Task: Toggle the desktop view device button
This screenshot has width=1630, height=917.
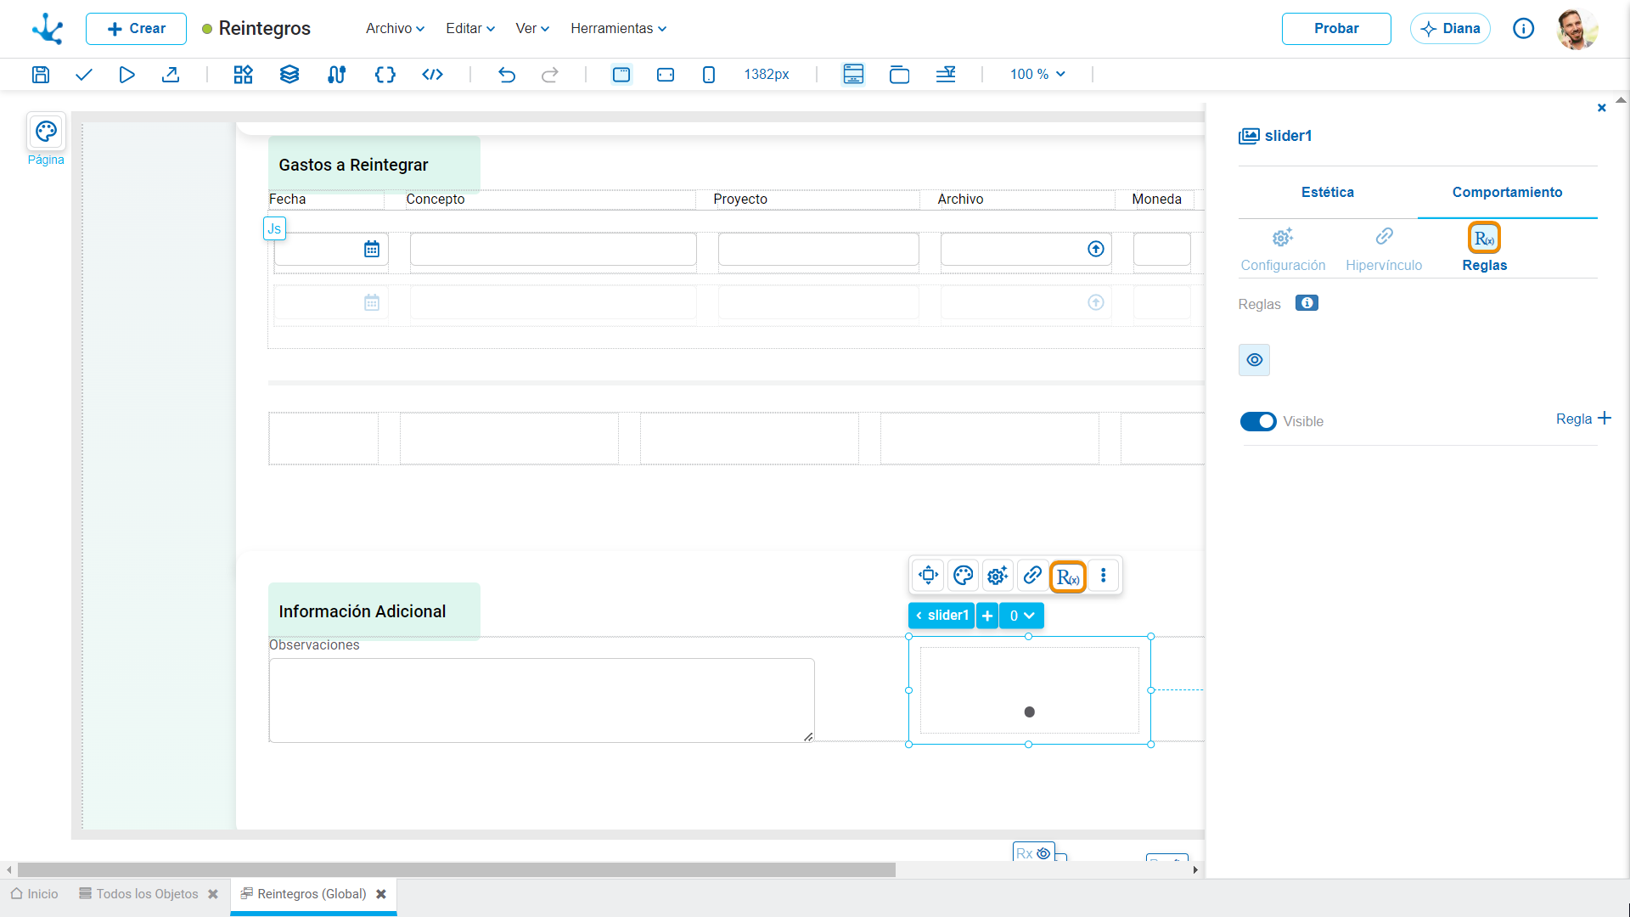Action: [x=621, y=75]
